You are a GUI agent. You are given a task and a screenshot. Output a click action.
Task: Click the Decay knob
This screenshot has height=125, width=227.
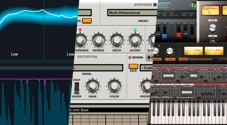pos(116,40)
